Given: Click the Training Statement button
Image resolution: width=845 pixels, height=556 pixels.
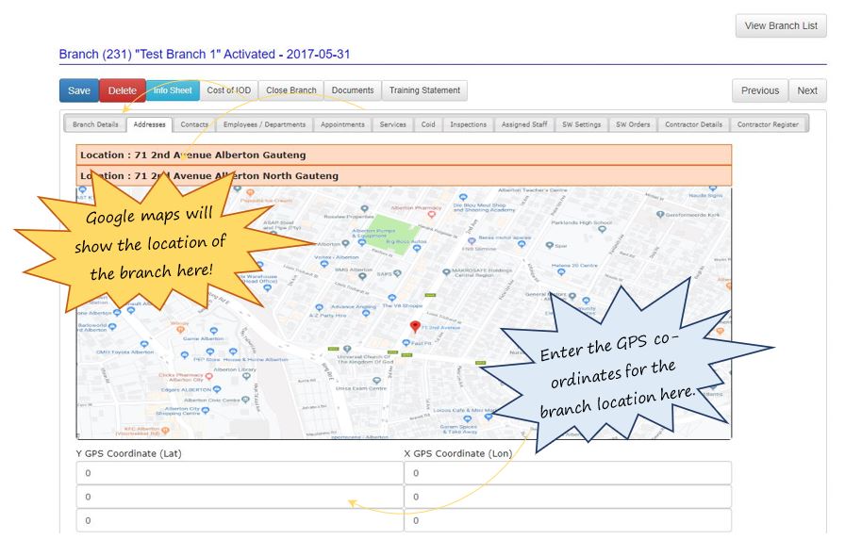Looking at the screenshot, I should click(424, 90).
